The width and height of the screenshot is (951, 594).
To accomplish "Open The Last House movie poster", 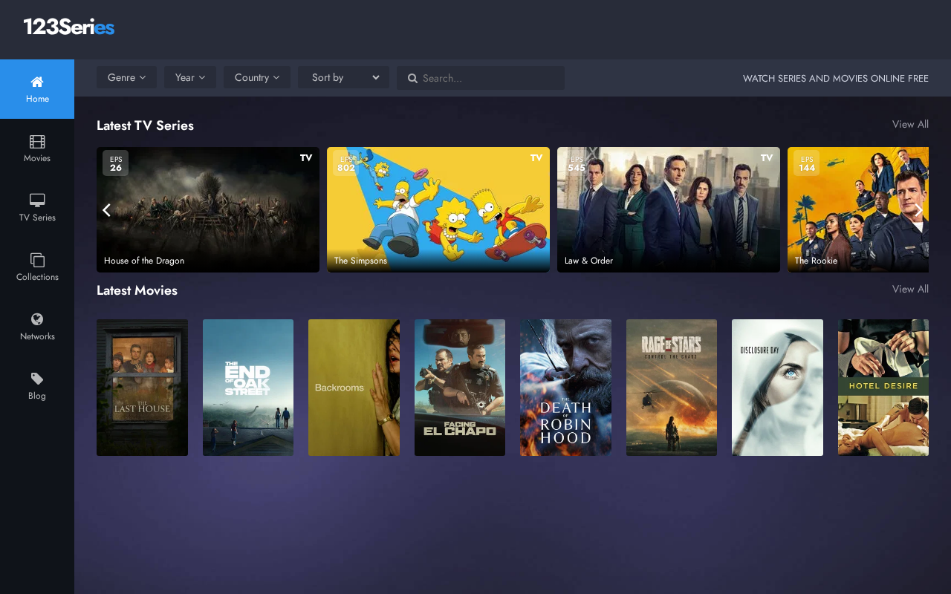I will tap(142, 388).
